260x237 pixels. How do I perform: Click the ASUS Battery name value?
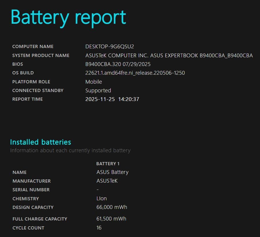[113, 172]
